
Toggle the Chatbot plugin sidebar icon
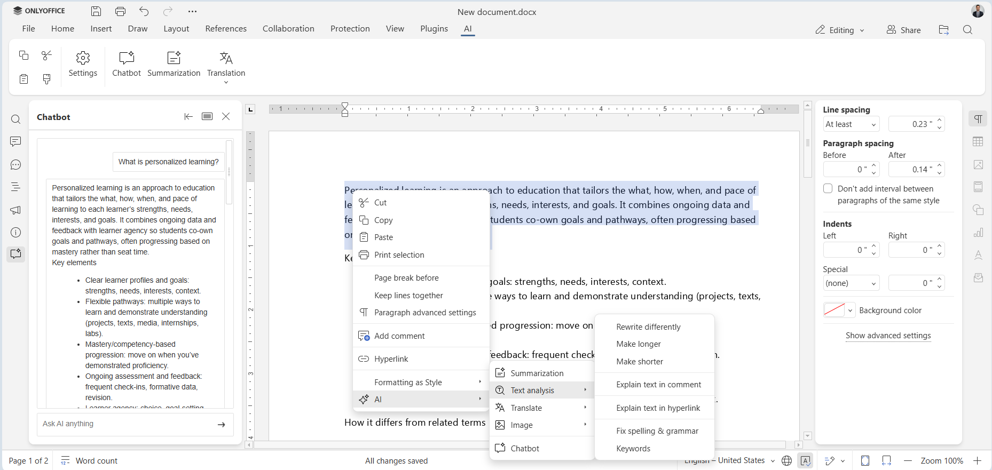click(x=16, y=254)
